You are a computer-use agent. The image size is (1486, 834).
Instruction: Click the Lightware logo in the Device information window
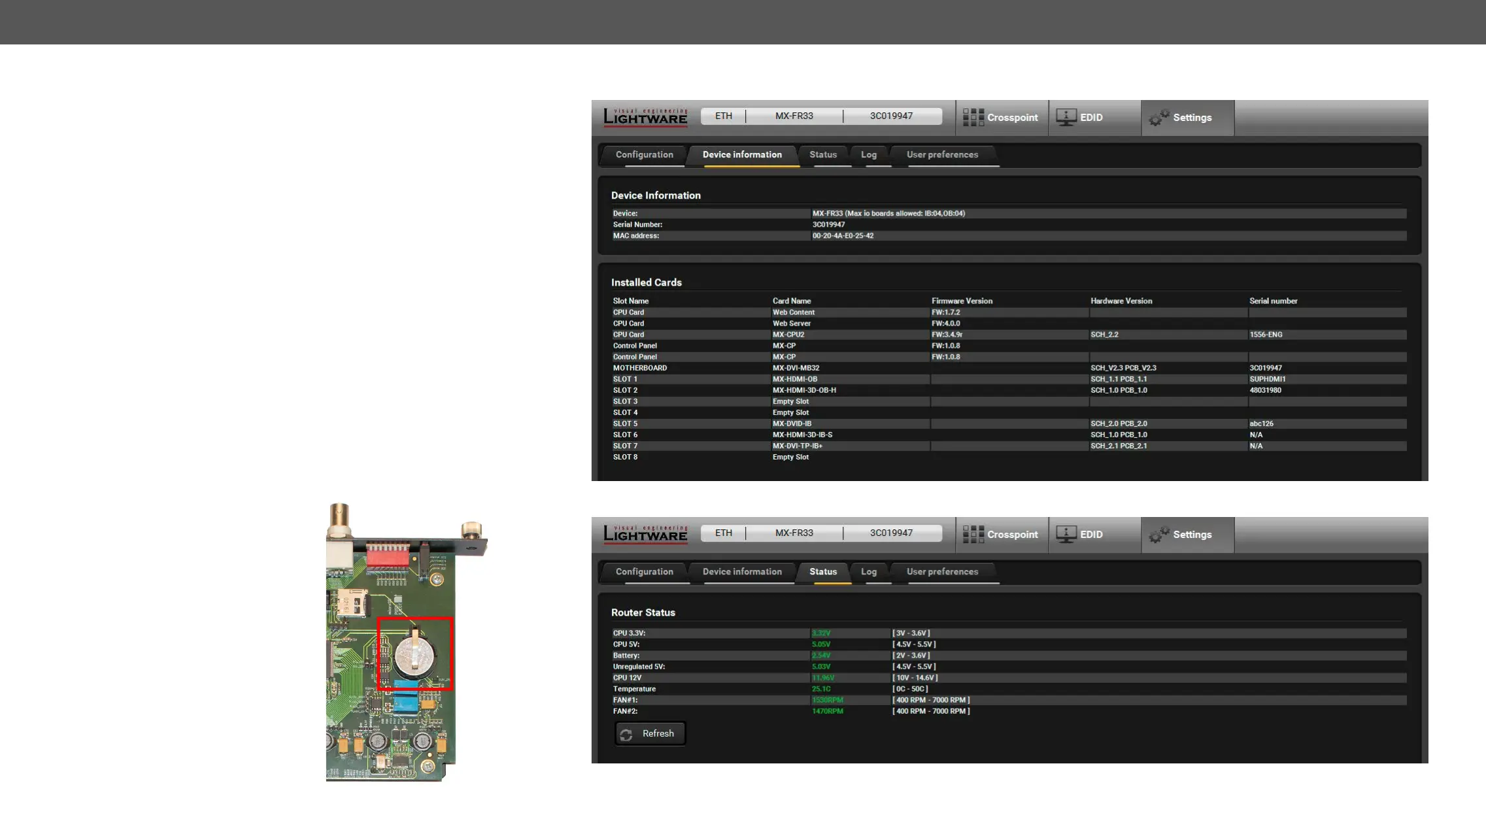645,117
